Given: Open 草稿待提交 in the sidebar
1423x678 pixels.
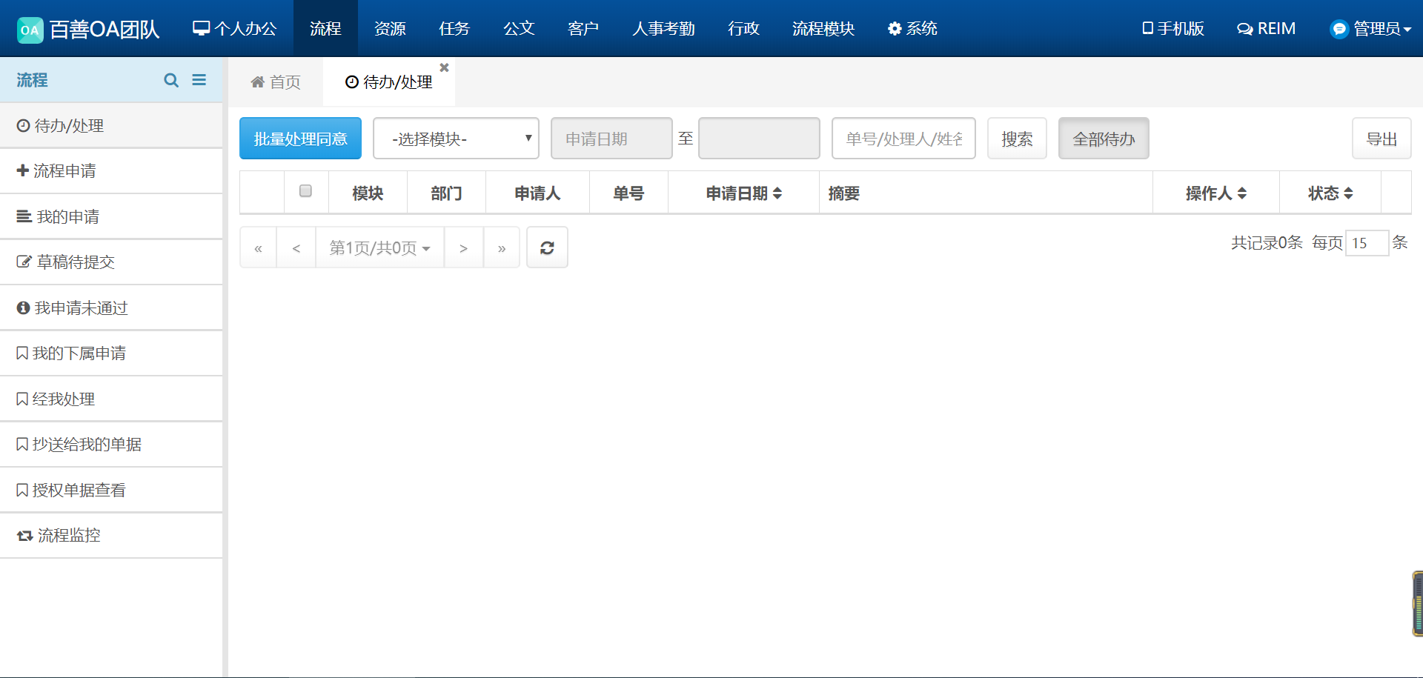Looking at the screenshot, I should coord(111,262).
